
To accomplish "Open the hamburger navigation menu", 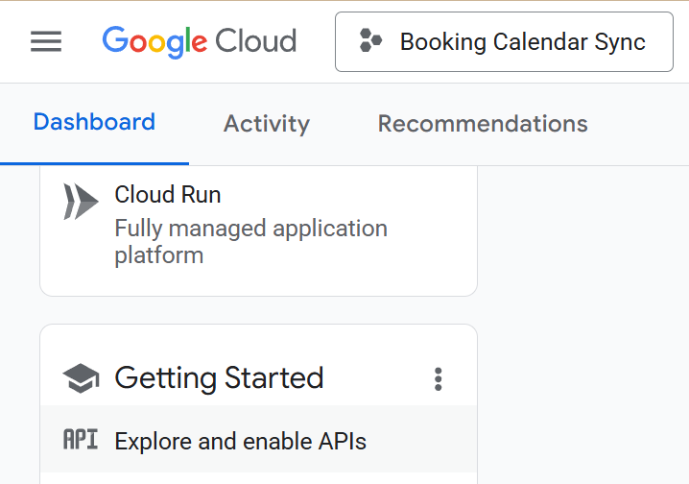I will click(x=46, y=42).
